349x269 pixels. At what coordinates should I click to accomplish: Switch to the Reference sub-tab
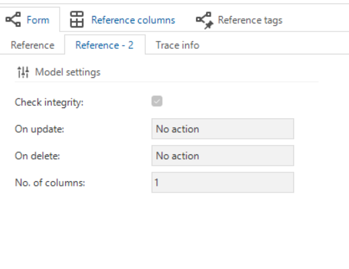tap(32, 45)
